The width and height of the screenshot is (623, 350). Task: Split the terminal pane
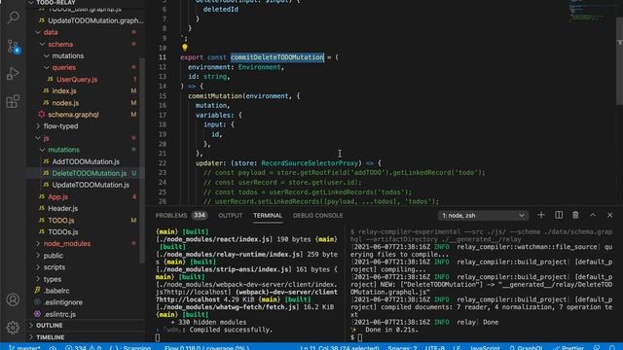(559, 215)
